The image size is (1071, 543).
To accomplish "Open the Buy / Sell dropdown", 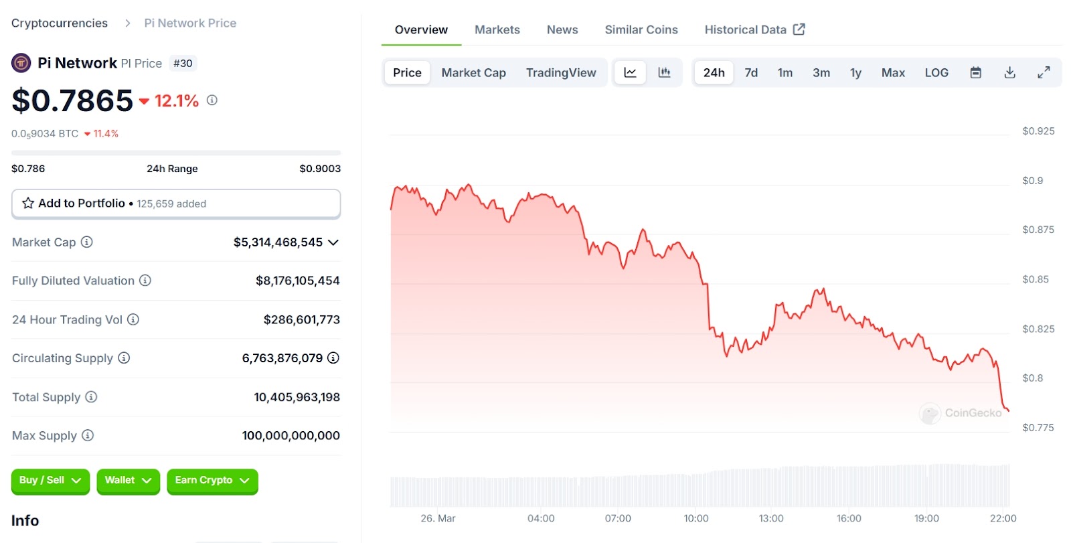I will pyautogui.click(x=50, y=481).
